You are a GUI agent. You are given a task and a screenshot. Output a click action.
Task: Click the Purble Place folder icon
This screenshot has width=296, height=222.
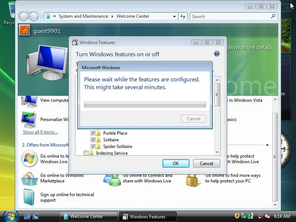coord(98,133)
